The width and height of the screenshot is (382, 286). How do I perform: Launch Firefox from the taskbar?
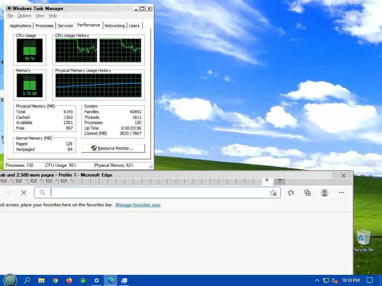69,280
